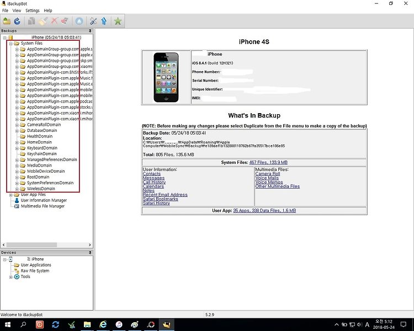The height and width of the screenshot is (331, 414).
Task: Select Multimedia File Manager in the tree
Action: tap(43, 206)
